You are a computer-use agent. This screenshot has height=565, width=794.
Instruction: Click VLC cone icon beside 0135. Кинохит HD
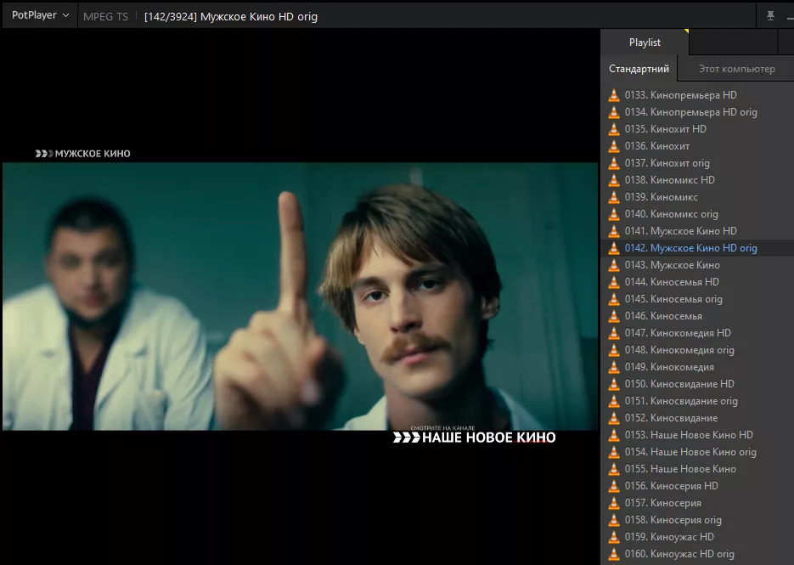pos(614,129)
